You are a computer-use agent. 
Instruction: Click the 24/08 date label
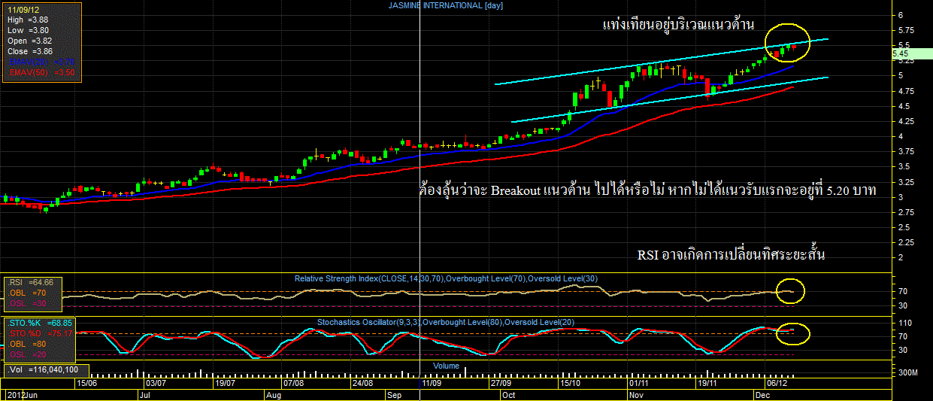pos(362,382)
